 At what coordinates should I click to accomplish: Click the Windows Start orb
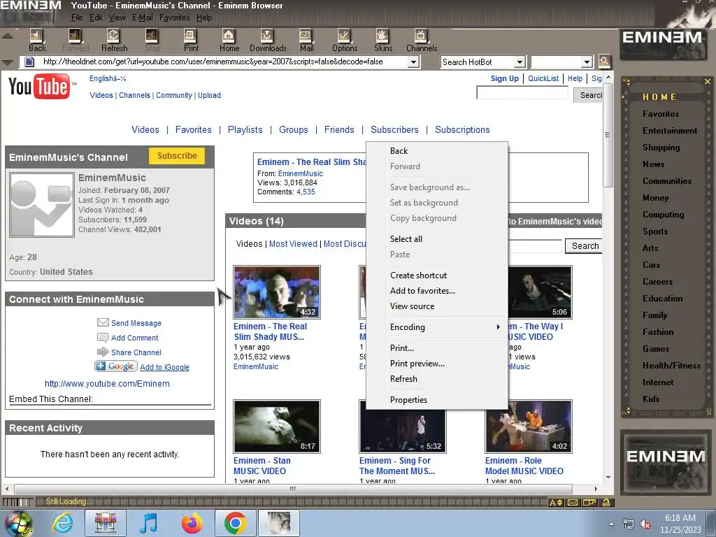(x=18, y=524)
